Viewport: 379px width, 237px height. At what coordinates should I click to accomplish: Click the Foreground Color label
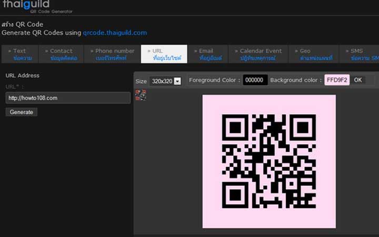[214, 80]
